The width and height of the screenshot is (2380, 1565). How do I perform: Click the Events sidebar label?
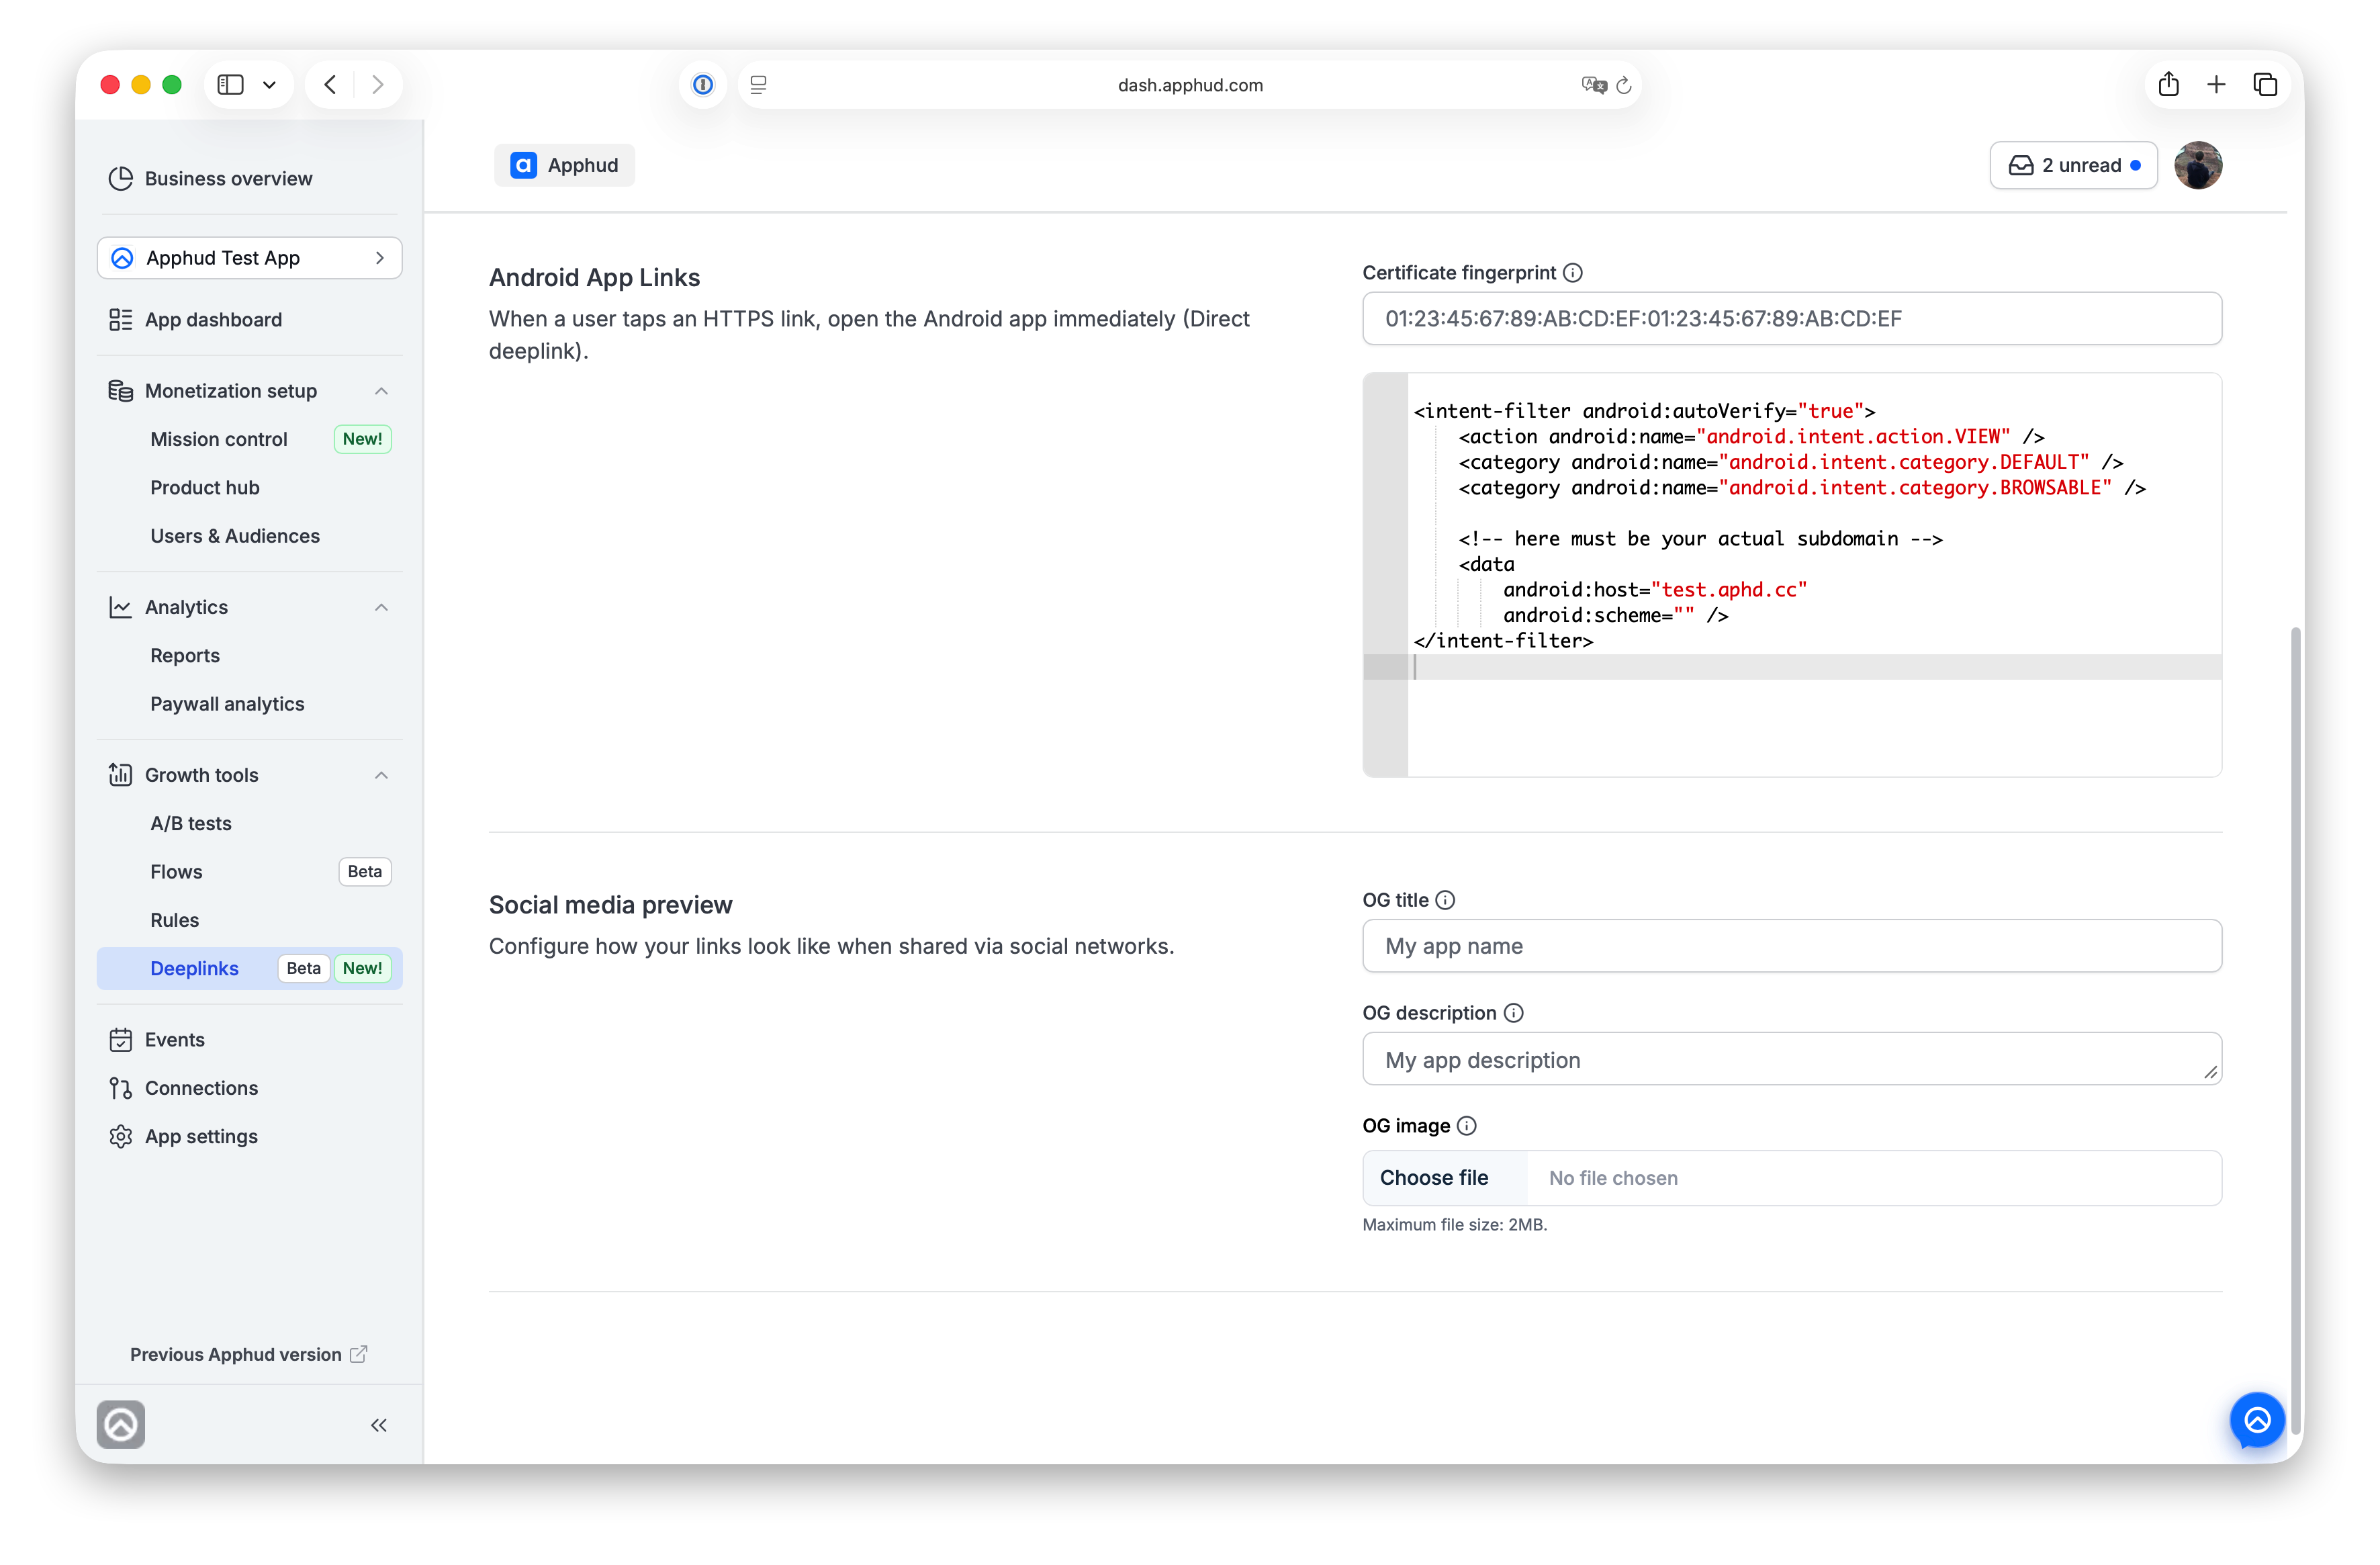[174, 1039]
